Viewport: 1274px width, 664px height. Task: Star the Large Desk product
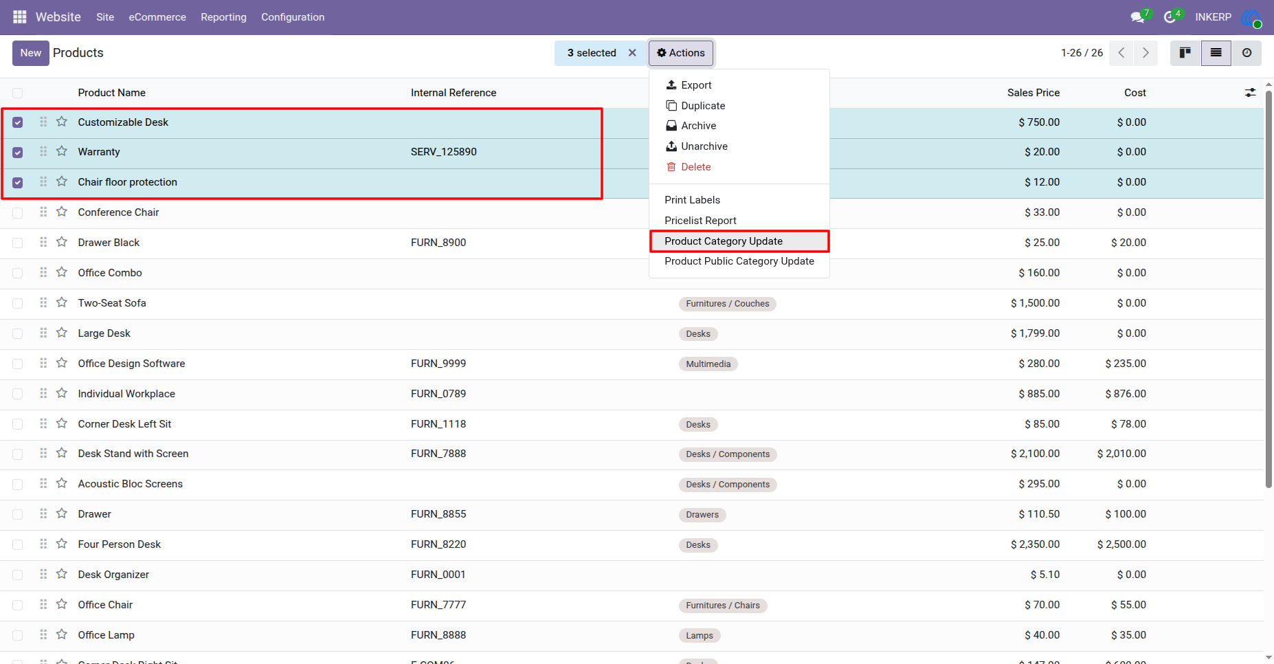pyautogui.click(x=62, y=333)
